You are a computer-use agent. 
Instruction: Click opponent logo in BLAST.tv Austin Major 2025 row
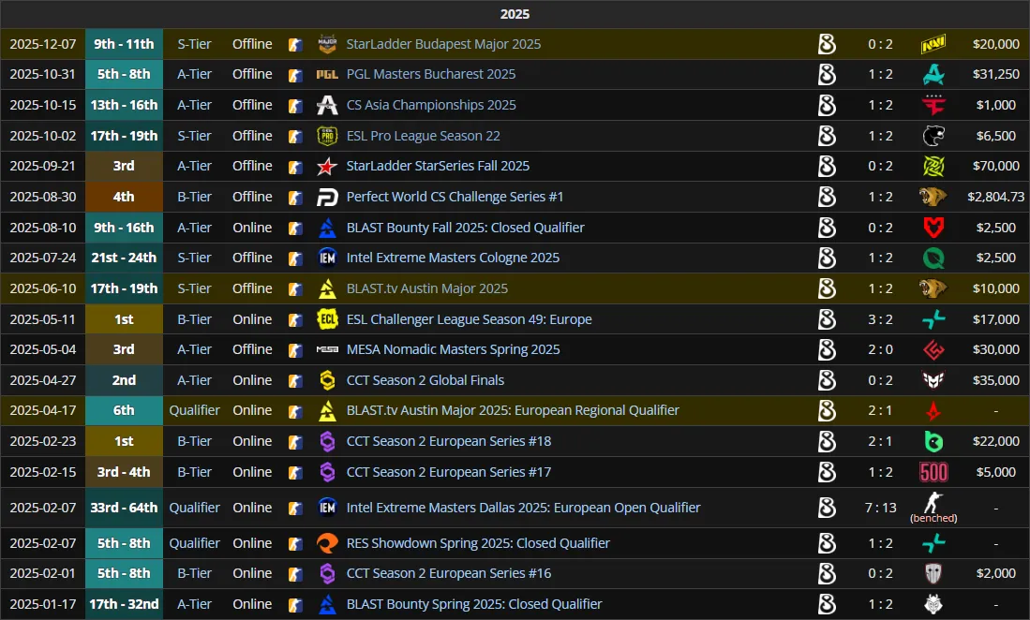933,288
